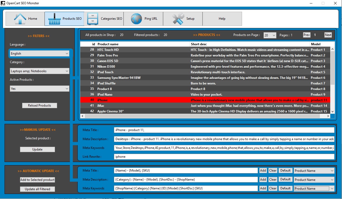The image size is (342, 199).
Task: Open the Active Products dropdown set to Yes
Action: click(39, 89)
